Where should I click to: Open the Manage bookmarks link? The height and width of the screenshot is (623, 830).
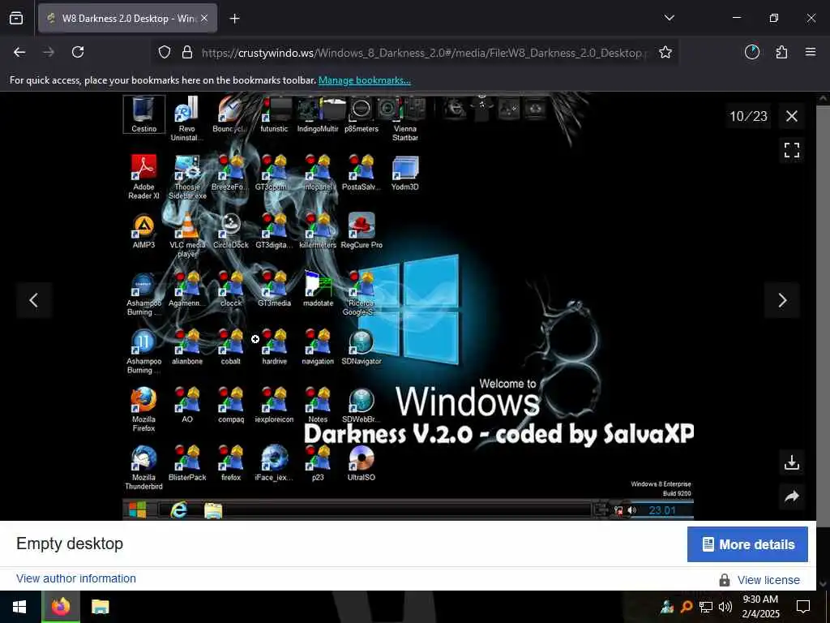coord(364,80)
